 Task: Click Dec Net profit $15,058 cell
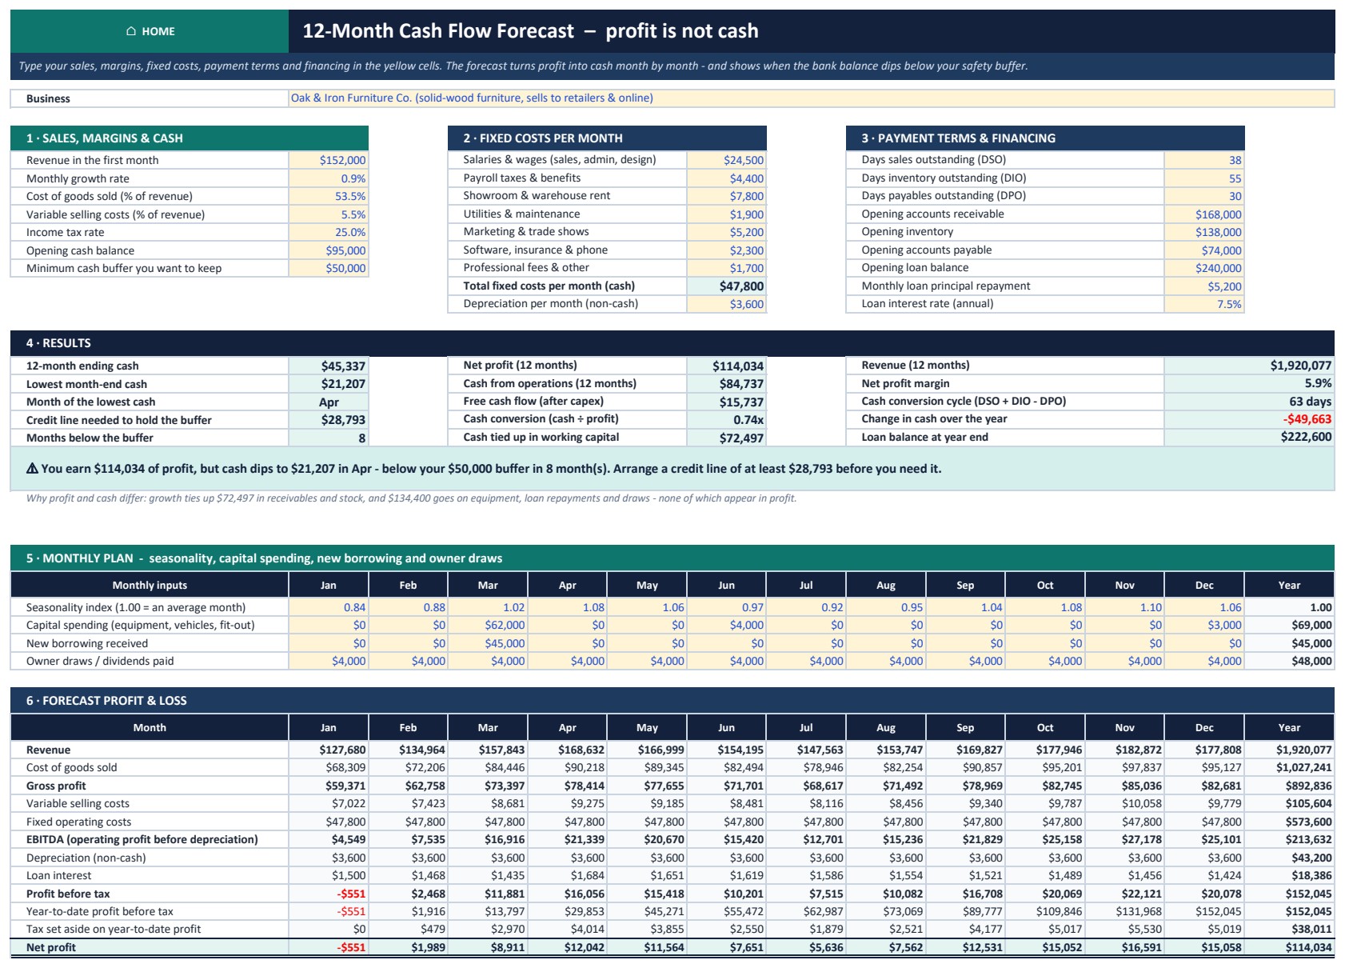point(1204,947)
